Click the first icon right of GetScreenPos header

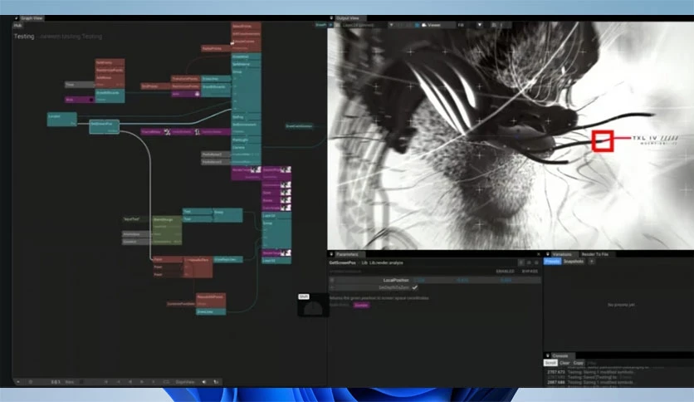[521, 262]
